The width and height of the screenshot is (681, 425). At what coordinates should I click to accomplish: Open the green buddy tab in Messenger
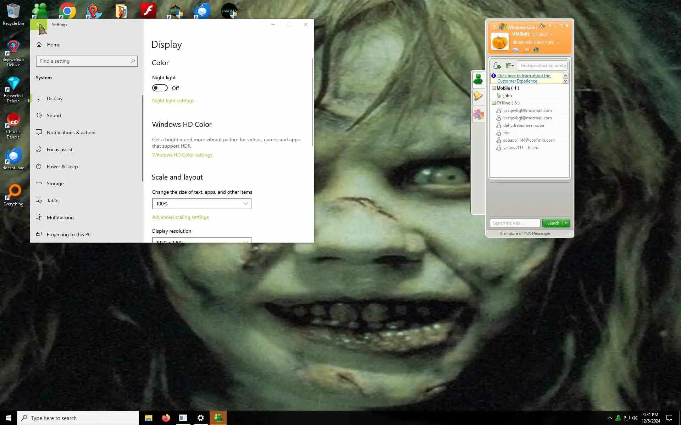point(478,79)
